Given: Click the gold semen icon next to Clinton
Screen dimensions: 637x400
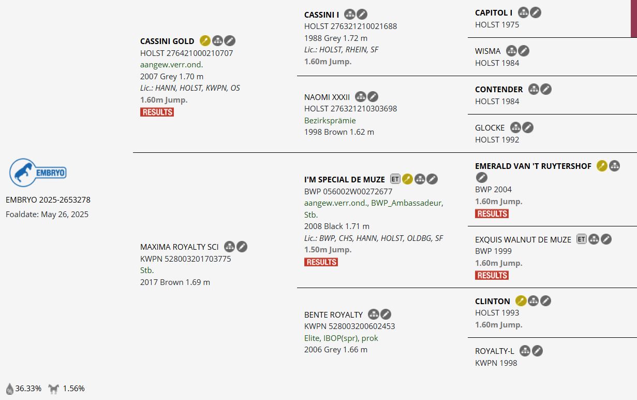Looking at the screenshot, I should (x=521, y=301).
